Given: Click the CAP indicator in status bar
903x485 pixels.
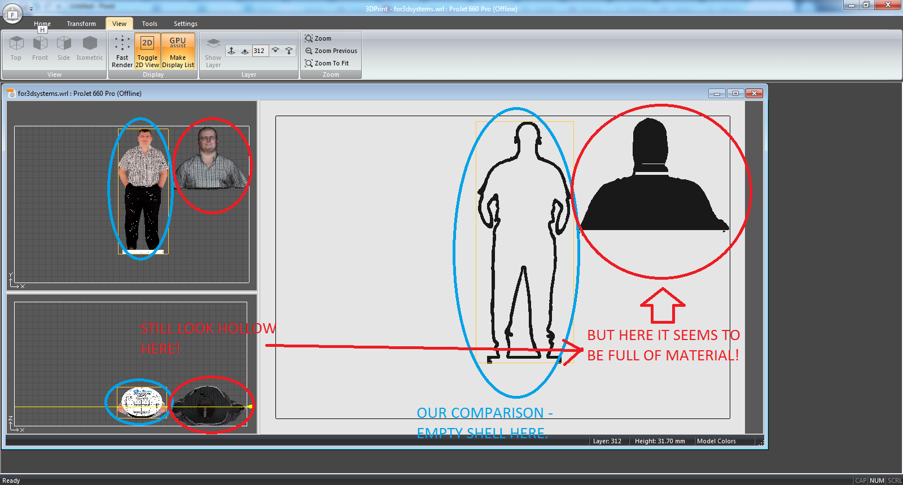Looking at the screenshot, I should coord(861,480).
